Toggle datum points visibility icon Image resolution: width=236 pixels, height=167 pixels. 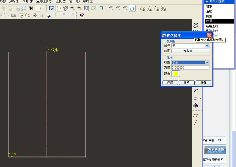pos(156,8)
